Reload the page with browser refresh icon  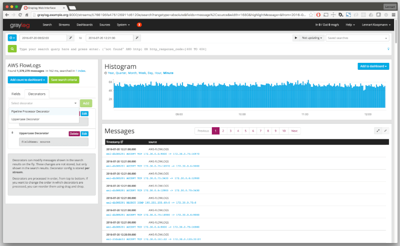point(20,15)
